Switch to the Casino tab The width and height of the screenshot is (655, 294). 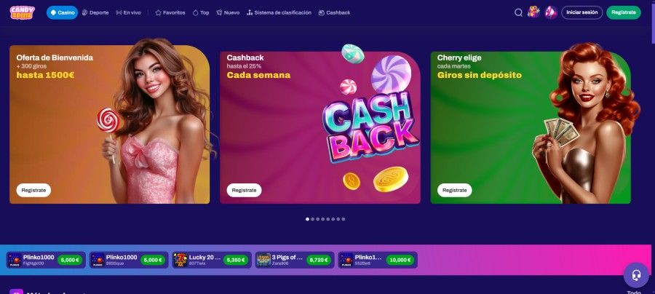pyautogui.click(x=63, y=12)
